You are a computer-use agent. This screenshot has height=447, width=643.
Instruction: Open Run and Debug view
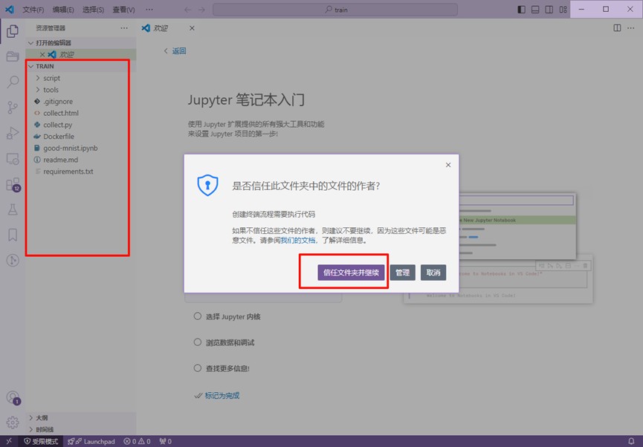coord(13,133)
